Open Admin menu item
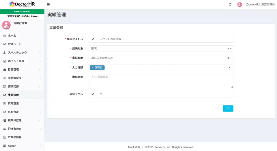This screenshot has height=151, width=277. [x=22, y=146]
